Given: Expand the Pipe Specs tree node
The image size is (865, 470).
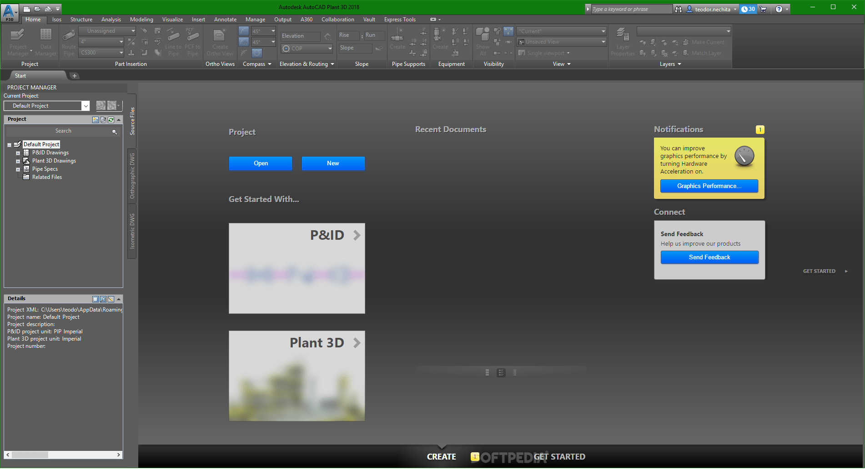Looking at the screenshot, I should pos(18,169).
